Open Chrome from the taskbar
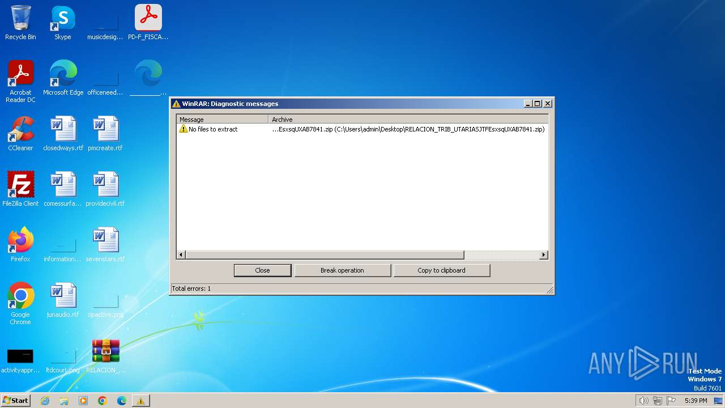The width and height of the screenshot is (725, 408). point(103,401)
